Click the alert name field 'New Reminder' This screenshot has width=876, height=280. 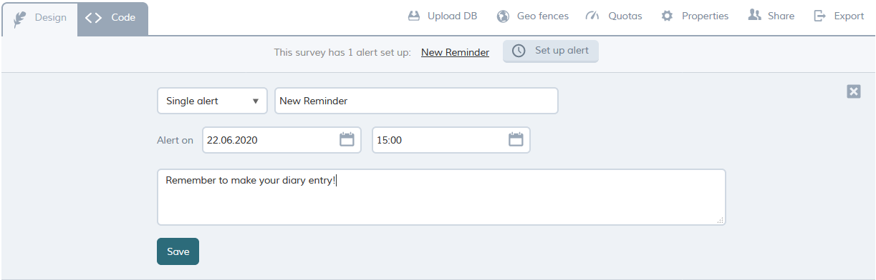(x=416, y=101)
